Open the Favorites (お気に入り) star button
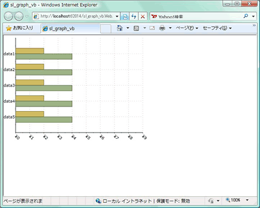This screenshot has width=260, height=208. (x=19, y=28)
